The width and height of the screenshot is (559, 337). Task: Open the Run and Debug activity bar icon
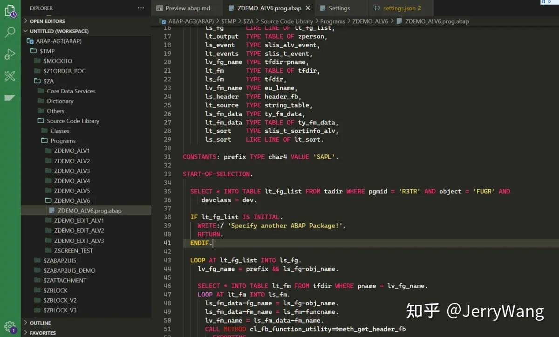[x=10, y=54]
